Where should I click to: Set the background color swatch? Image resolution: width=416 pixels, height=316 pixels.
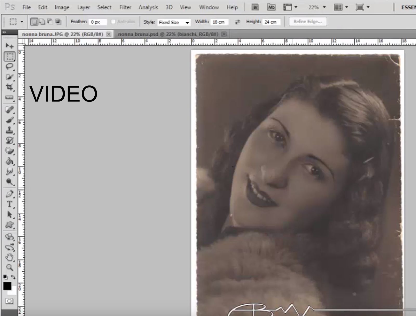point(13,292)
